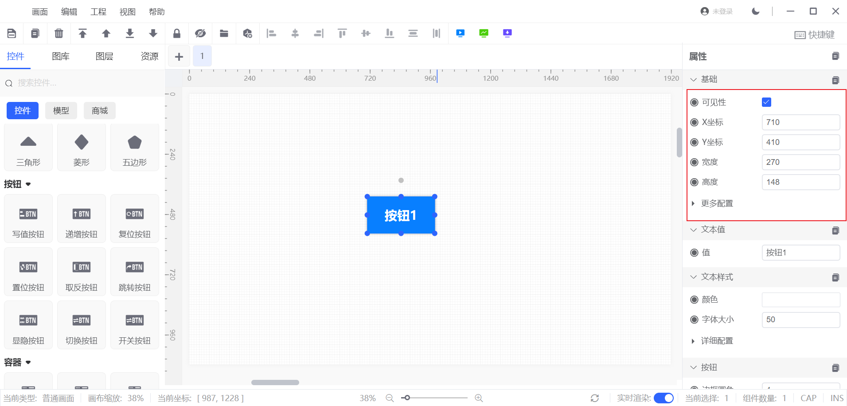Click the 颜色 color swatch field
Image resolution: width=847 pixels, height=406 pixels.
(x=800, y=300)
